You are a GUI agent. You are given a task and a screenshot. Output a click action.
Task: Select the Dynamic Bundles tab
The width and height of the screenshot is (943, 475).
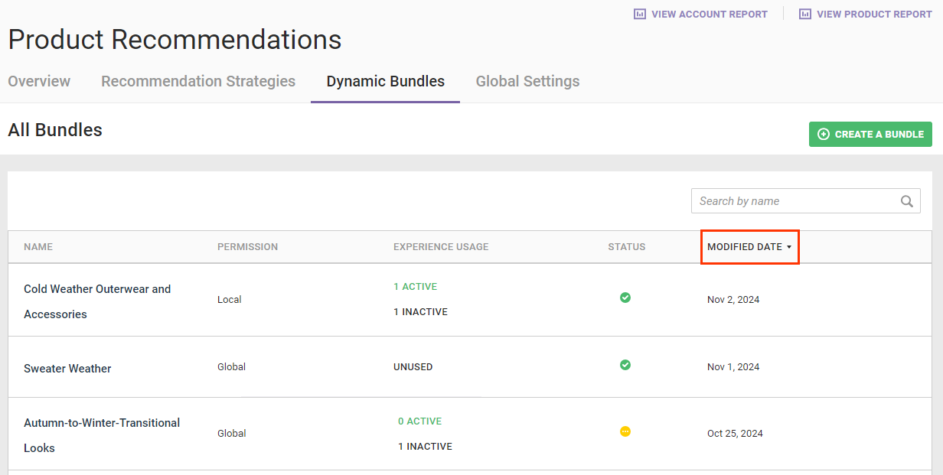[385, 81]
